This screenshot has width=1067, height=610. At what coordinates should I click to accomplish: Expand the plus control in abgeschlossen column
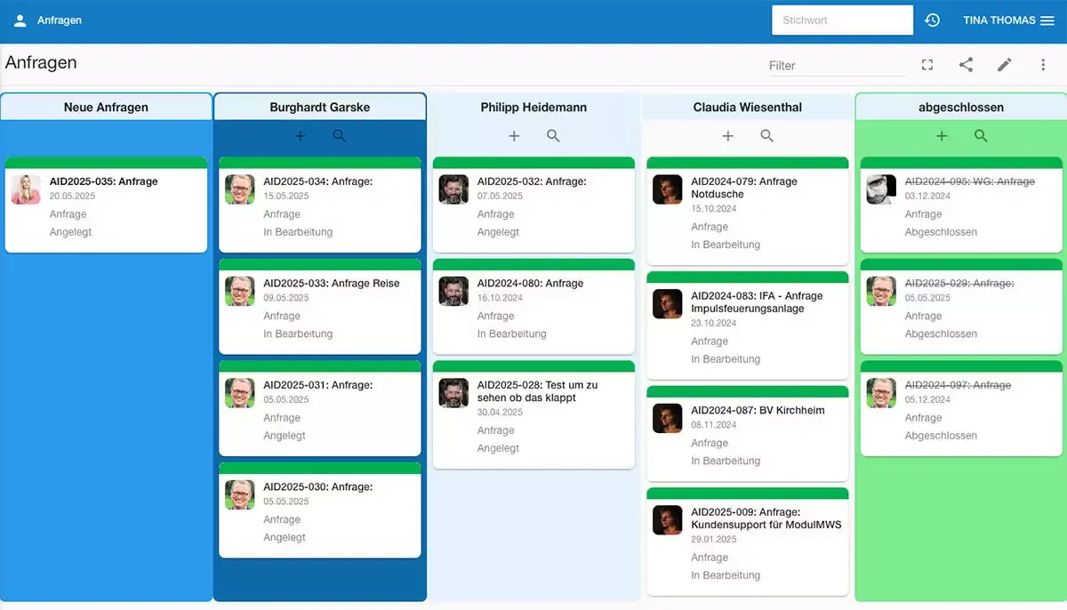(x=942, y=136)
